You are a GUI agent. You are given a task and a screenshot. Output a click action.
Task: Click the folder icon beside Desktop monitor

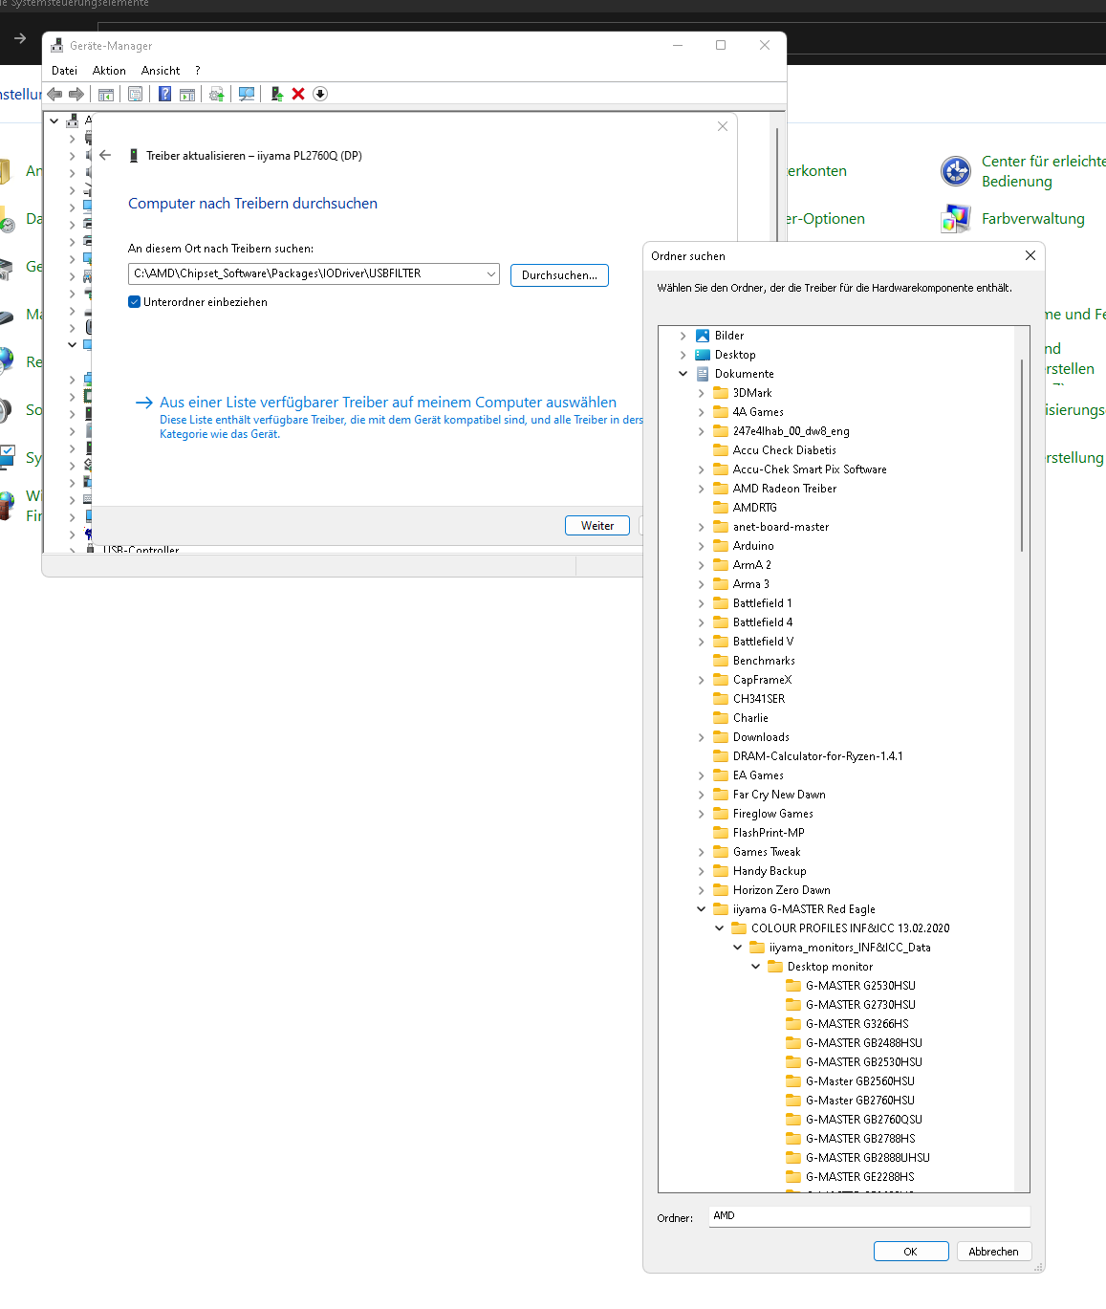[x=775, y=967]
